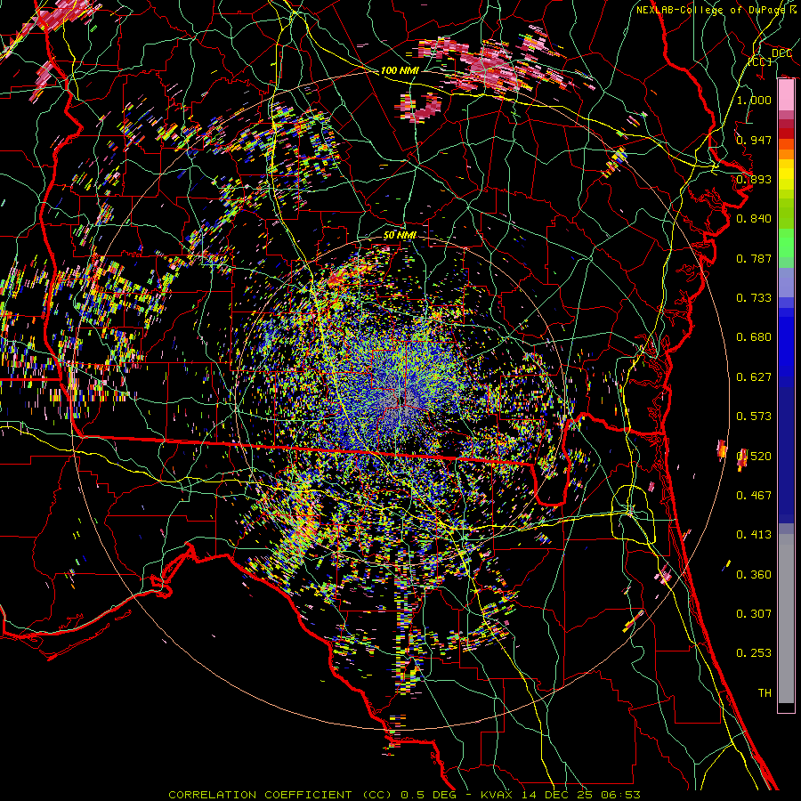Click the 1.000 legend value

coord(754,100)
